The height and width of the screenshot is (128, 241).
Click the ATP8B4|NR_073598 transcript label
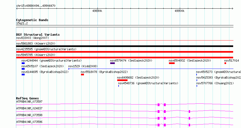coord(29,115)
